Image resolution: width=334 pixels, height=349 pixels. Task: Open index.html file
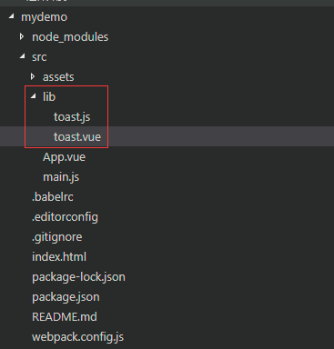(x=59, y=257)
